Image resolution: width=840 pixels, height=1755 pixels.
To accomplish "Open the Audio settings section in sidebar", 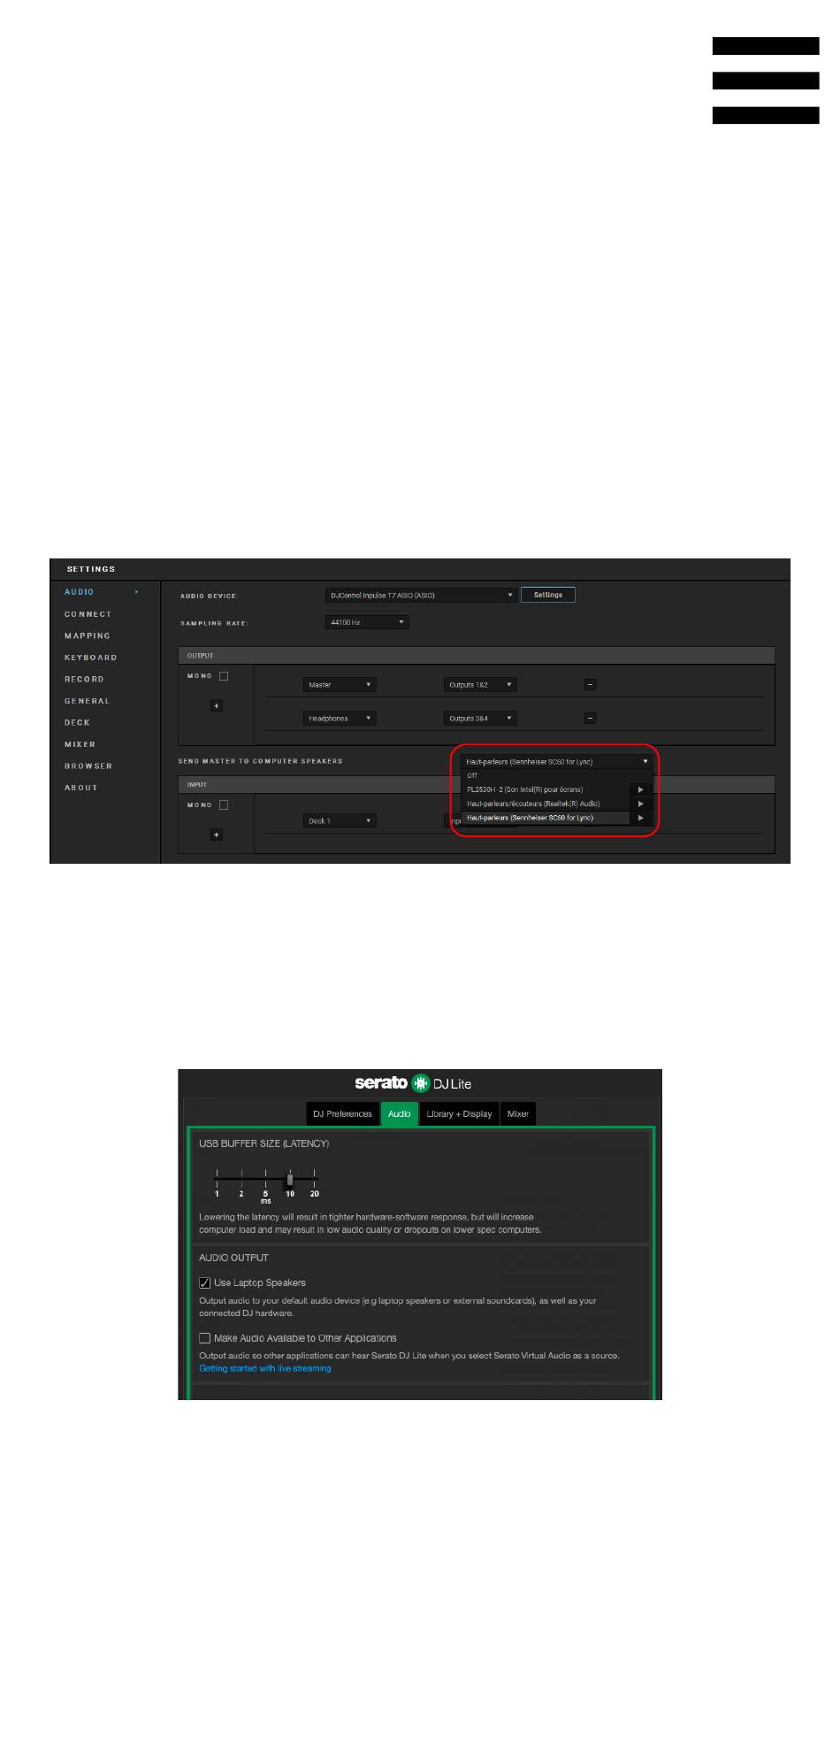I will click(x=80, y=592).
